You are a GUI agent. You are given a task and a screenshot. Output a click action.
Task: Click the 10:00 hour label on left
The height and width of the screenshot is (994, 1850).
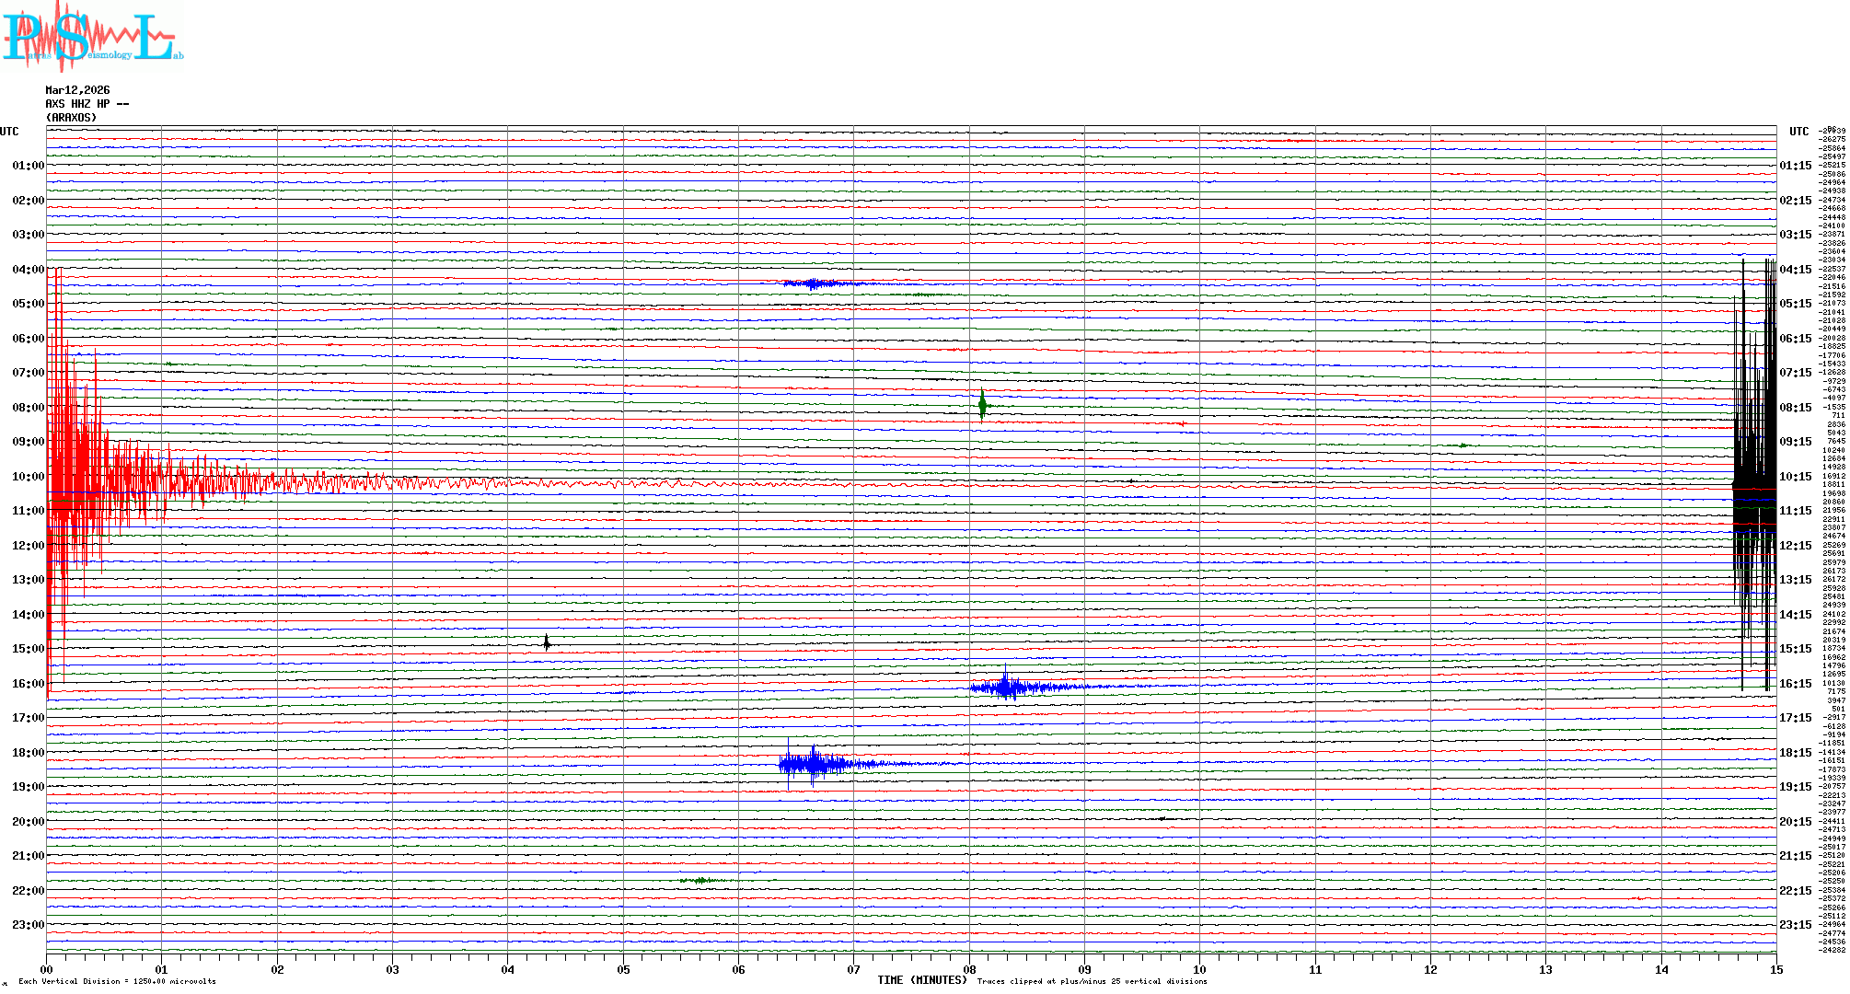tap(28, 477)
